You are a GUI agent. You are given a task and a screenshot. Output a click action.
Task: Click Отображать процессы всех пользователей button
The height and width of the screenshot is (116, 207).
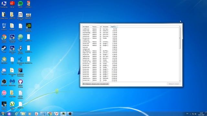[x=96, y=84]
